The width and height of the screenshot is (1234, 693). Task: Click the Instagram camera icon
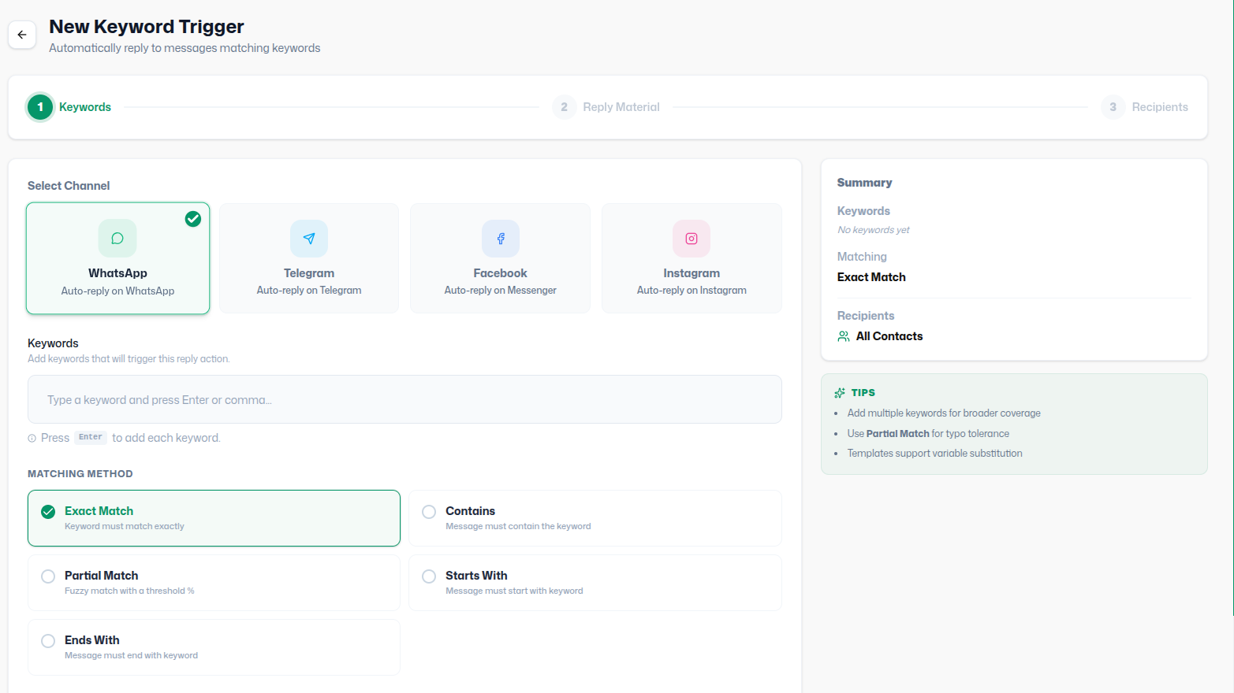pos(692,239)
